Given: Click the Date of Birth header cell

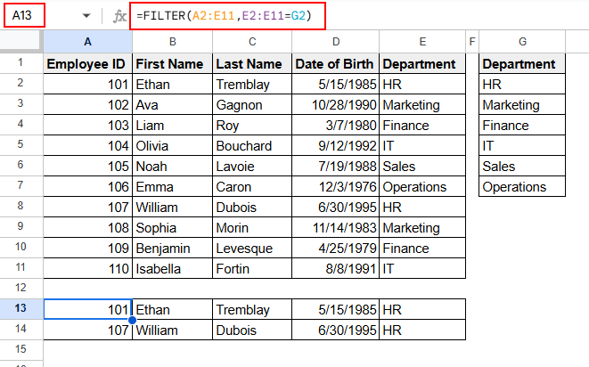Looking at the screenshot, I should (336, 64).
